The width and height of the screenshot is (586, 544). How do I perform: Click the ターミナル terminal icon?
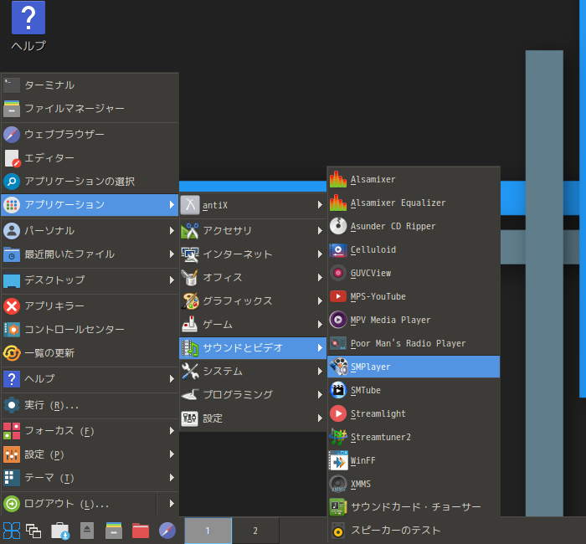(12, 85)
